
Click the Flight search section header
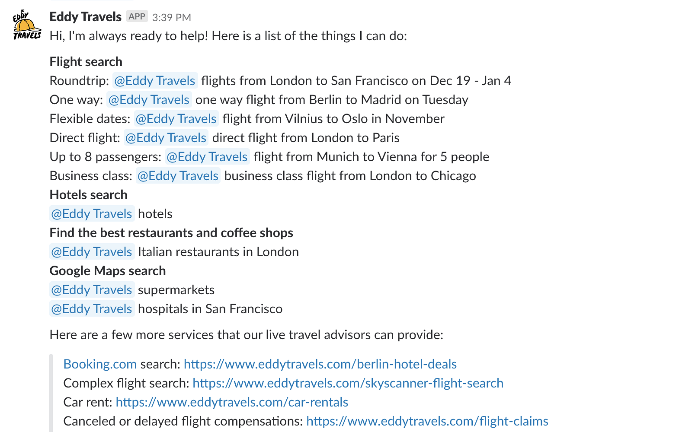85,61
